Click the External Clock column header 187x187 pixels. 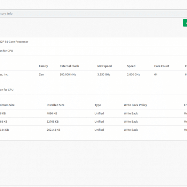(69, 66)
